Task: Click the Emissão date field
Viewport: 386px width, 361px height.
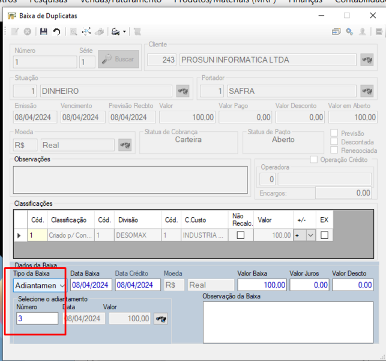Action: (x=35, y=117)
